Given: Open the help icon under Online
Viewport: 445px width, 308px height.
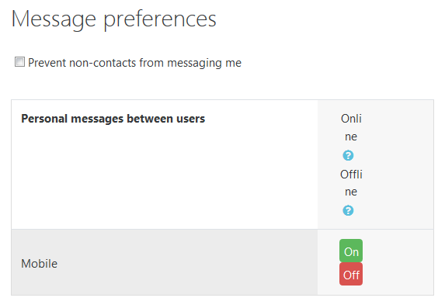Looking at the screenshot, I should click(348, 155).
